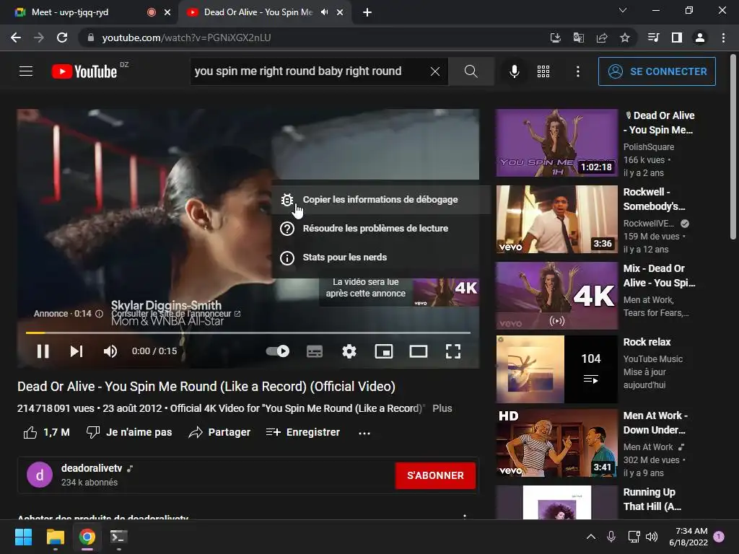This screenshot has width=739, height=554.
Task: Toggle autoplay switch in player
Action: [x=278, y=351]
